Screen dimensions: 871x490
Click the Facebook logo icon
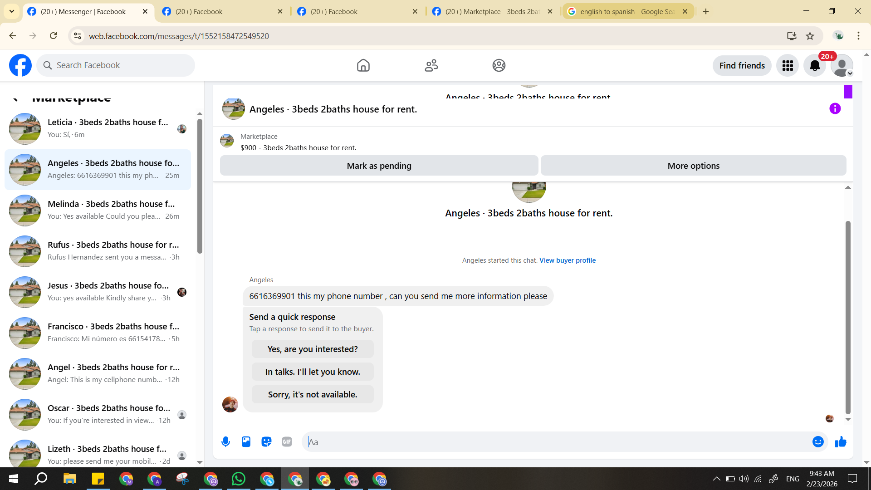(20, 65)
